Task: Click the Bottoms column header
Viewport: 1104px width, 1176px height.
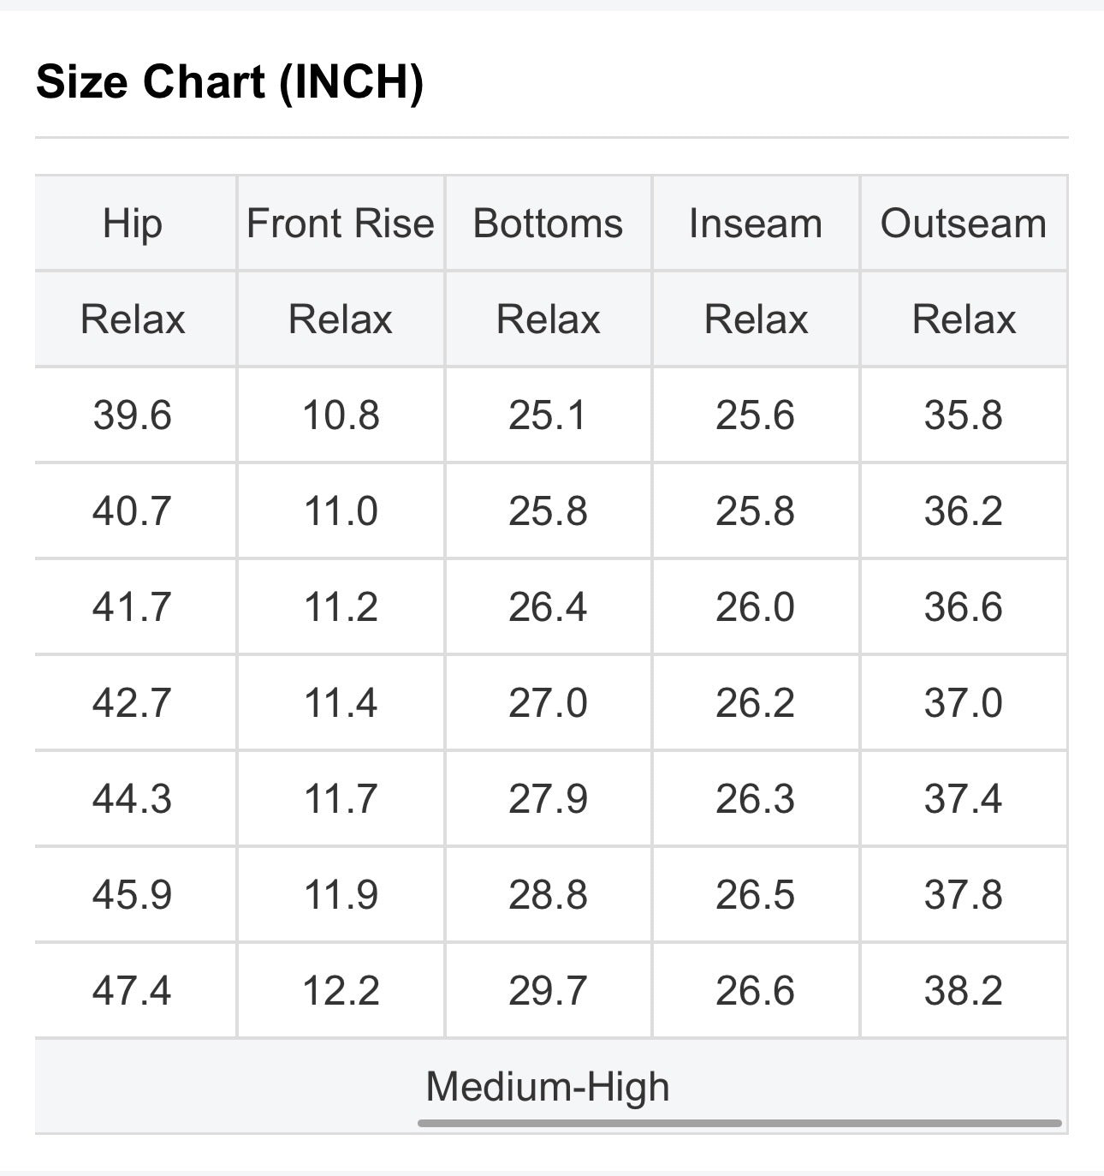Action: click(x=549, y=224)
